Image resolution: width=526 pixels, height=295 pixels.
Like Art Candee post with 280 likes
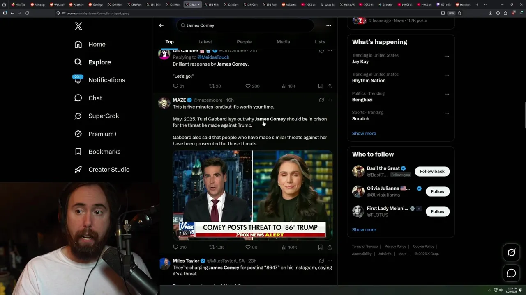pos(252,86)
